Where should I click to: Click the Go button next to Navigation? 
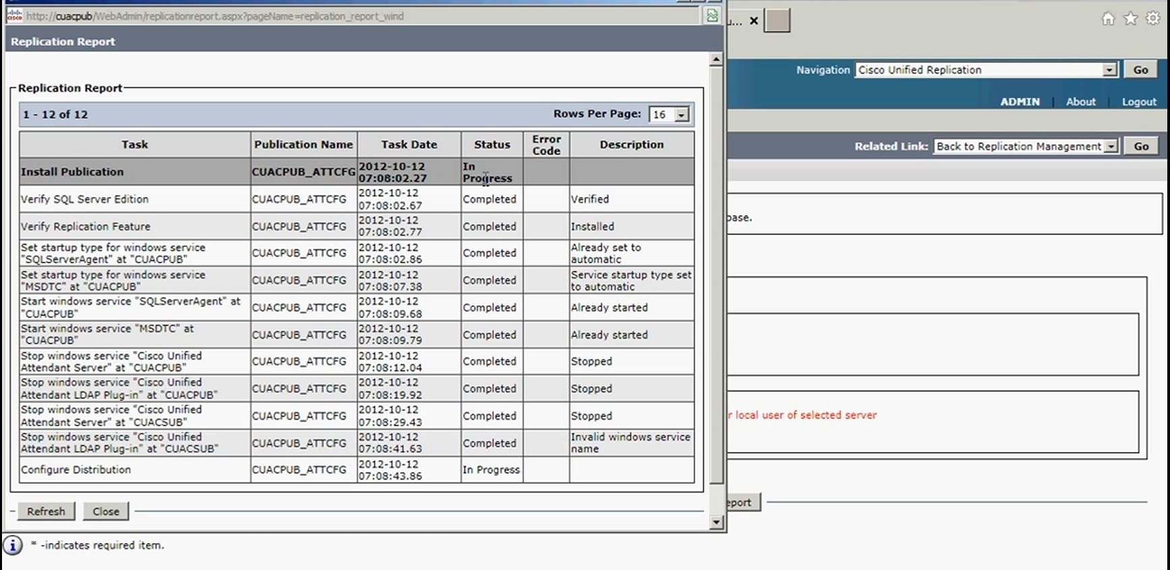[x=1140, y=69]
